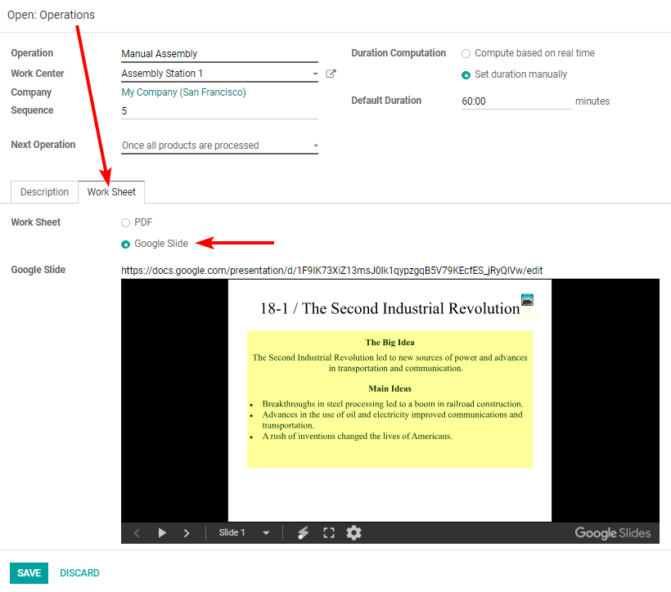
Task: Open the Google Slides presentation URL
Action: (331, 270)
